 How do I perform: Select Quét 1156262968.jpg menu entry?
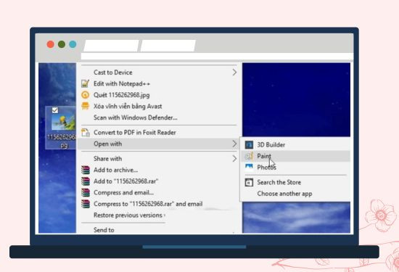[x=159, y=95]
